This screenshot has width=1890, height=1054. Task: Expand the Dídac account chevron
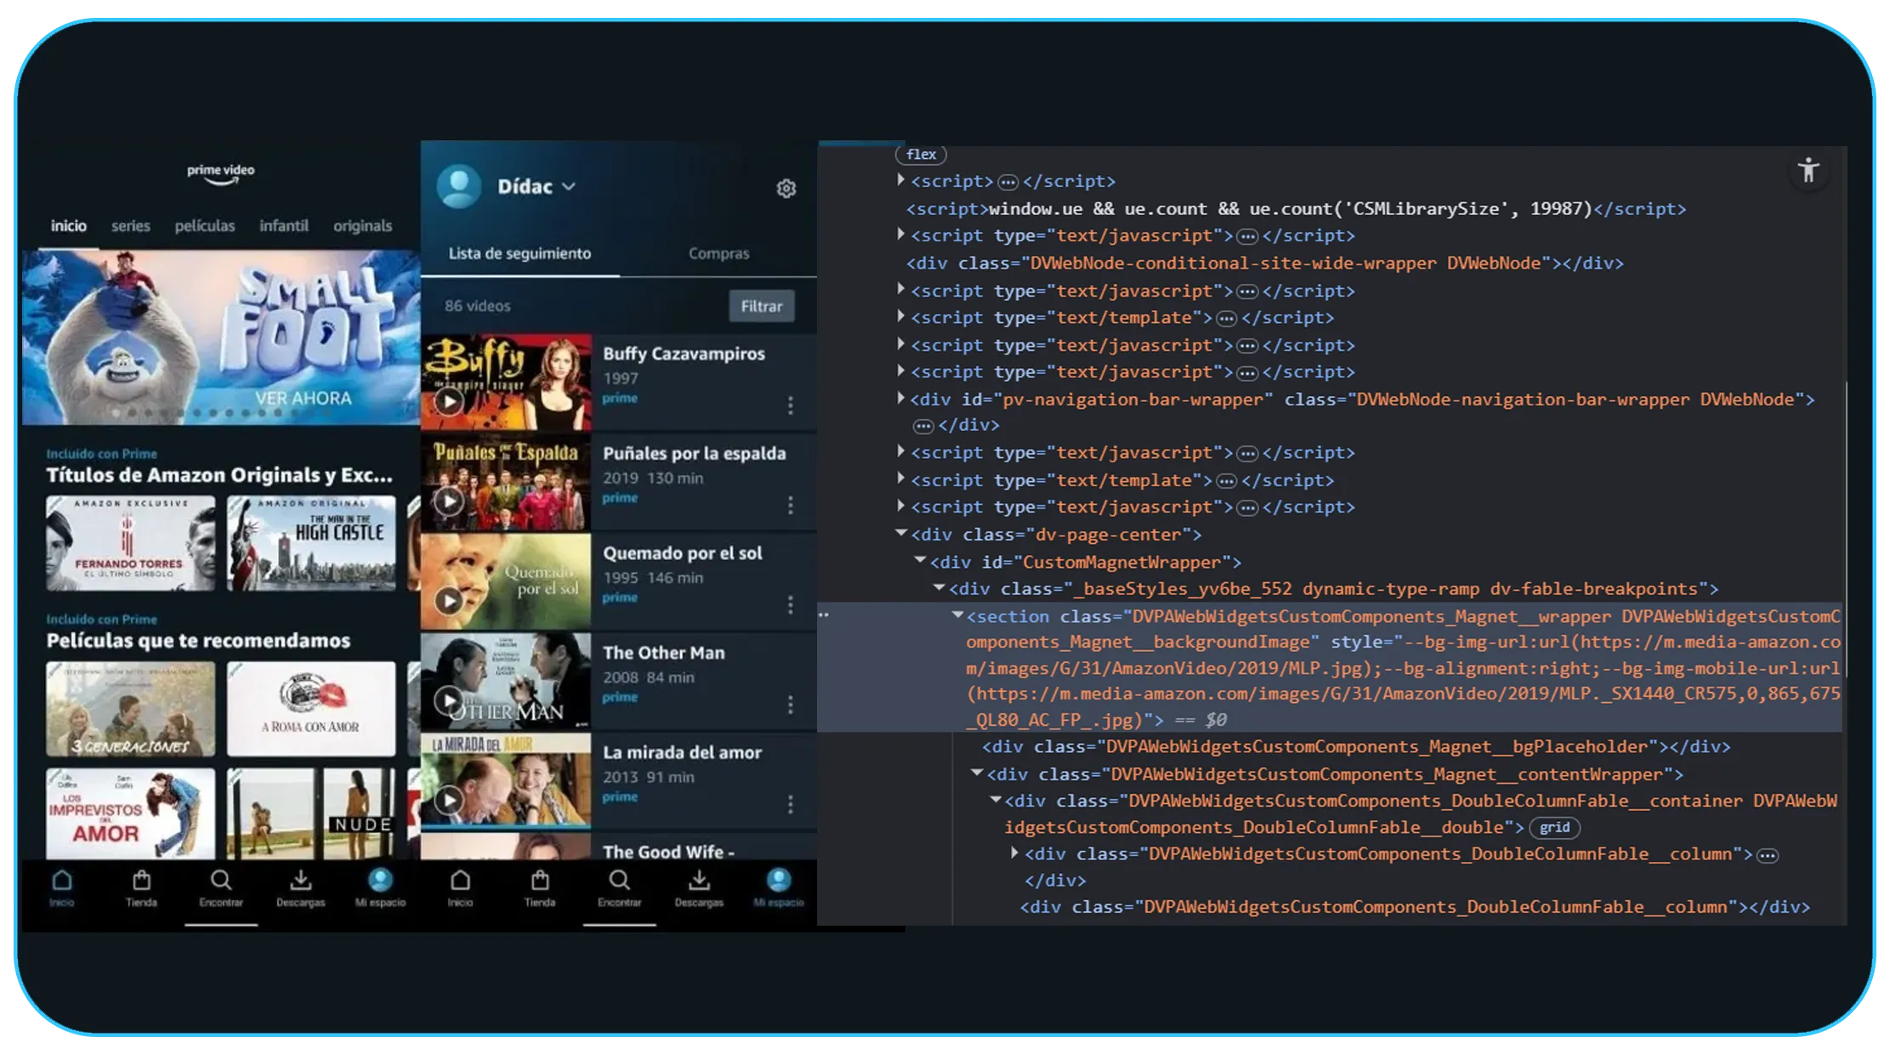[570, 186]
